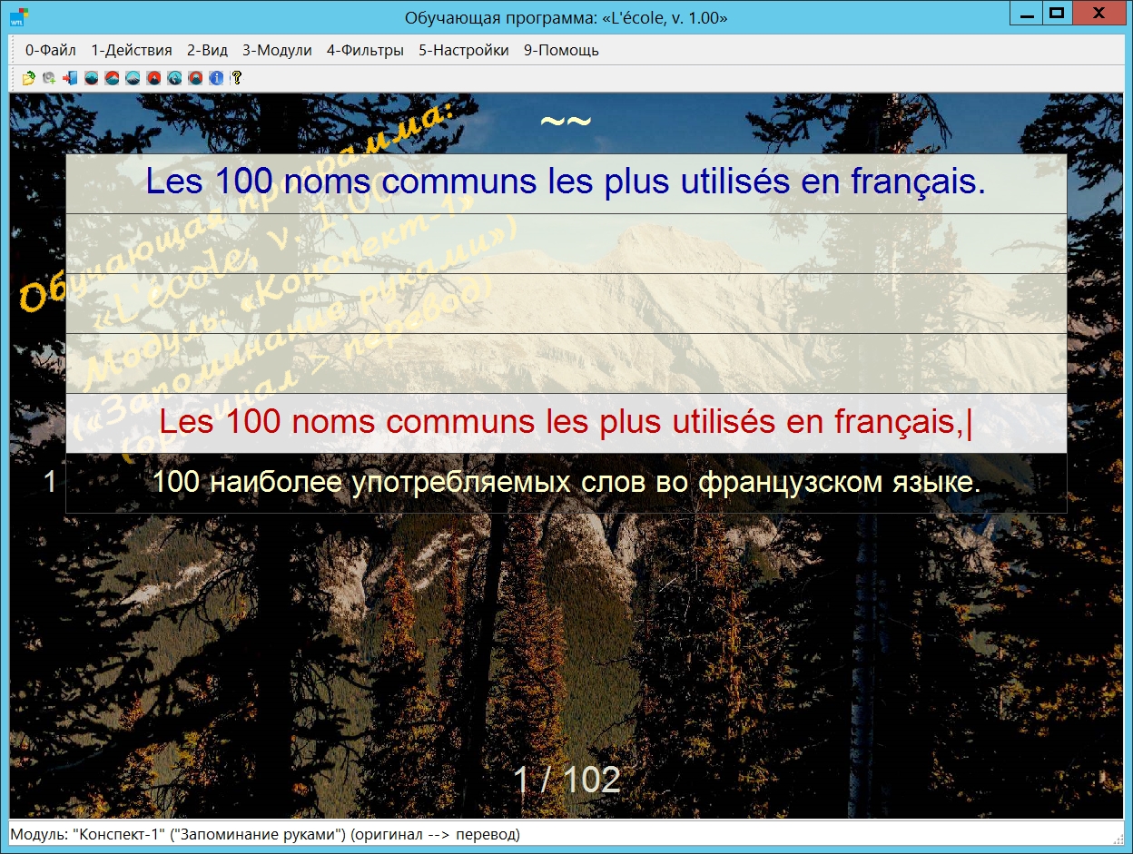Open the 3-Модули menu
The height and width of the screenshot is (854, 1133).
point(277,51)
